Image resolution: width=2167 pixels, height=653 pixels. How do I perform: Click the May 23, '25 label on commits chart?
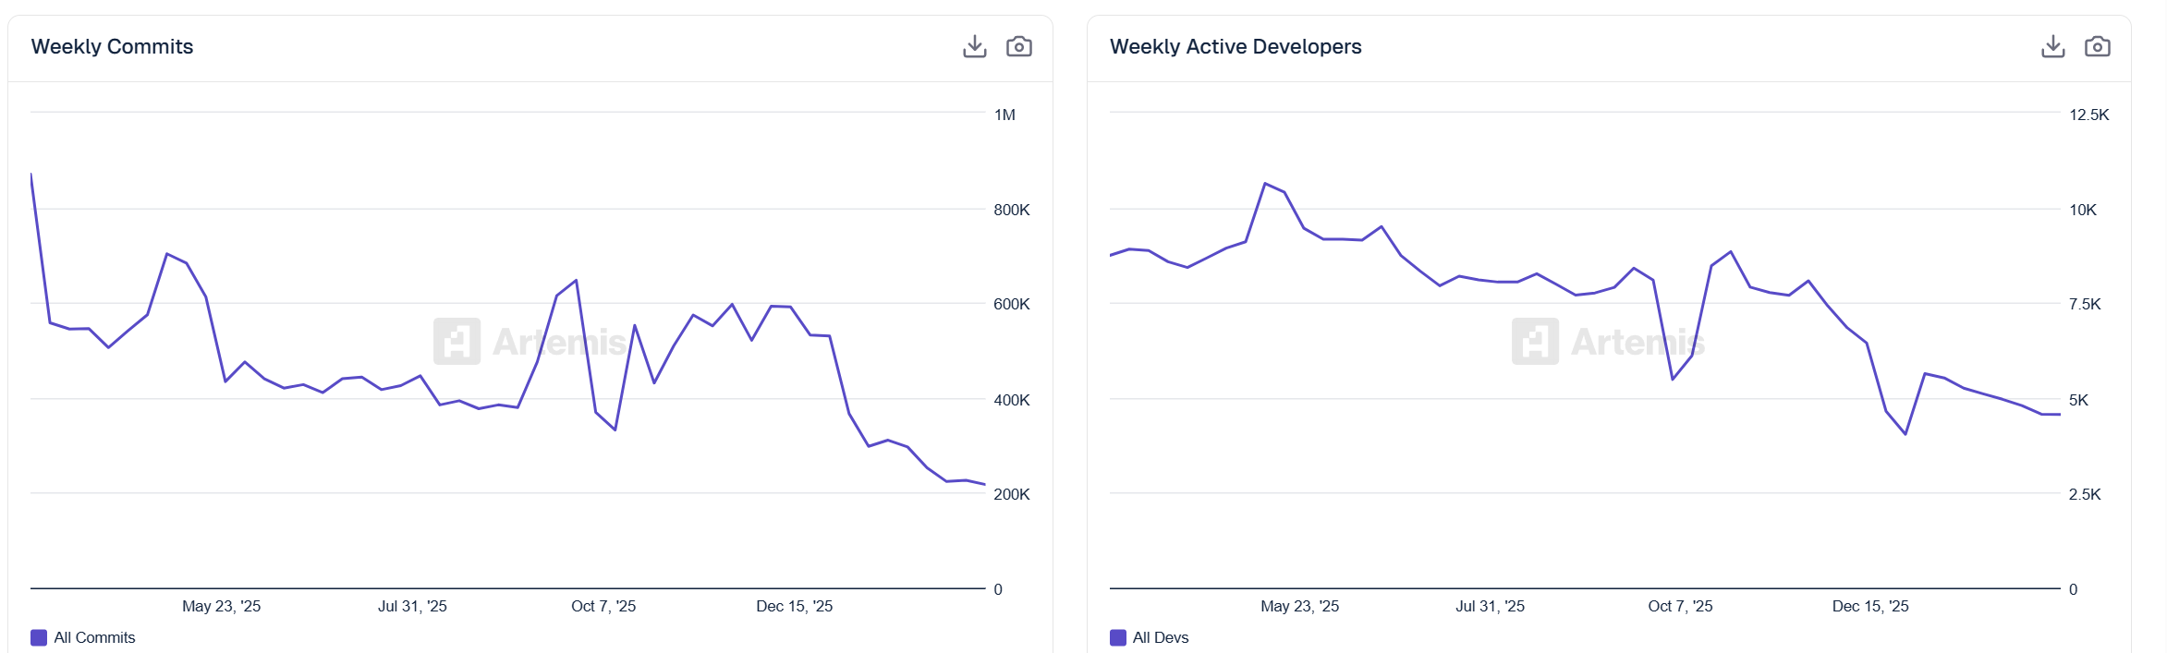221,606
